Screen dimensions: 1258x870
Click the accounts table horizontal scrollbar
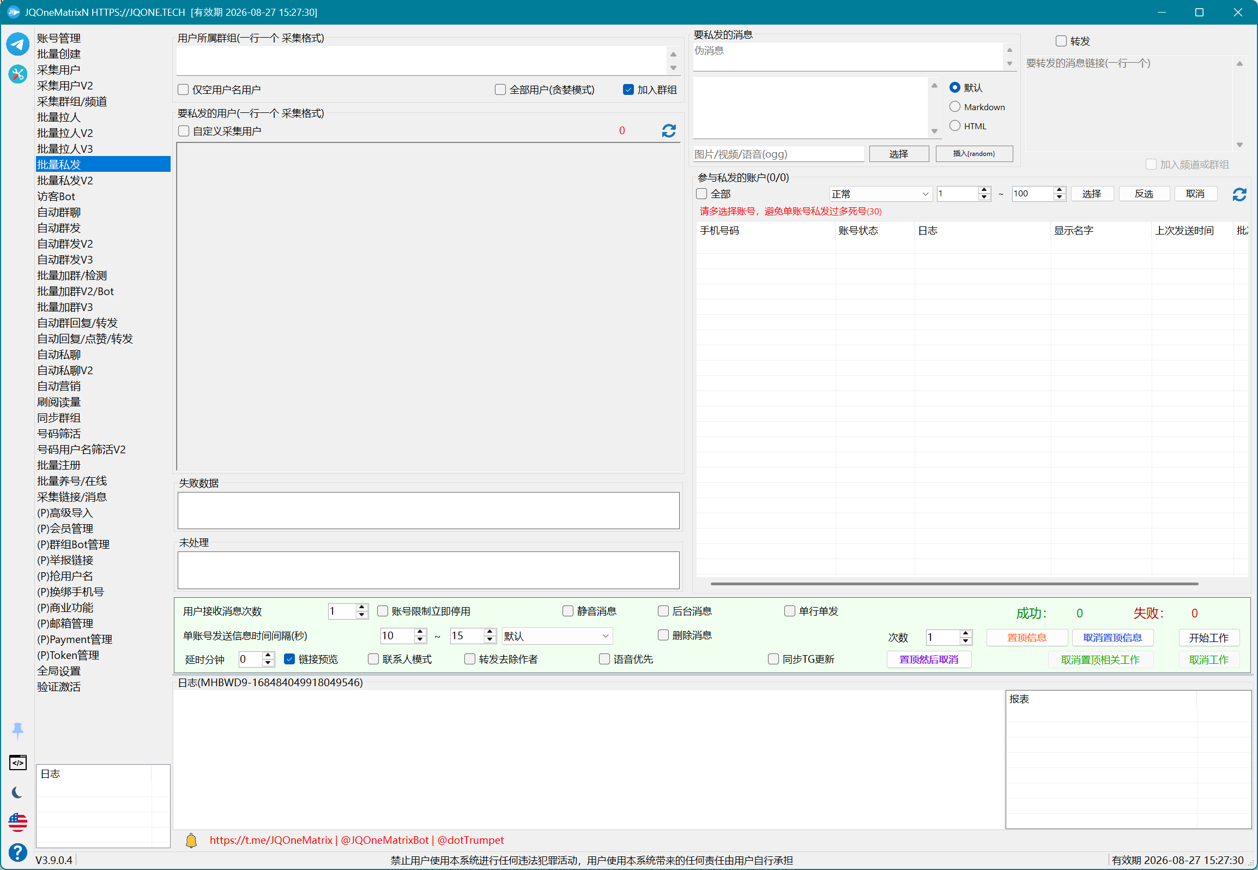(954, 584)
